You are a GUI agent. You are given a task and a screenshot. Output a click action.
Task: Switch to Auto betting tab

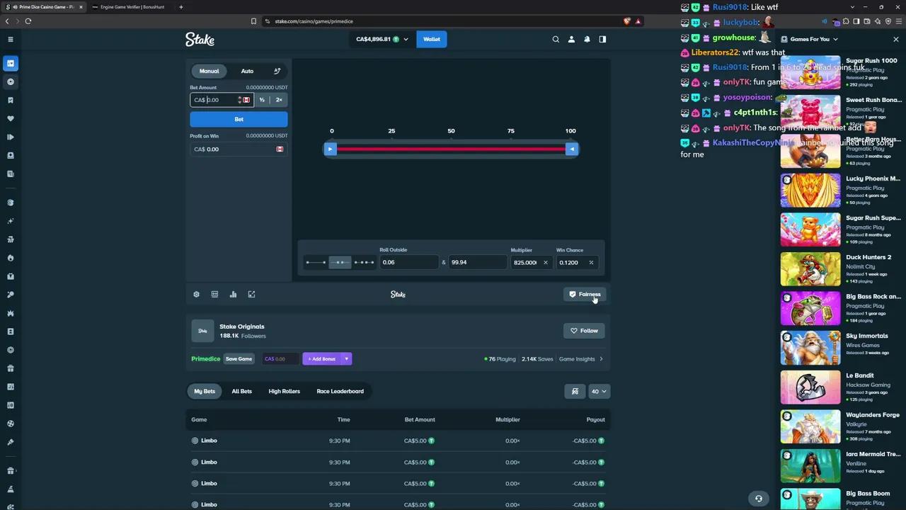point(247,71)
